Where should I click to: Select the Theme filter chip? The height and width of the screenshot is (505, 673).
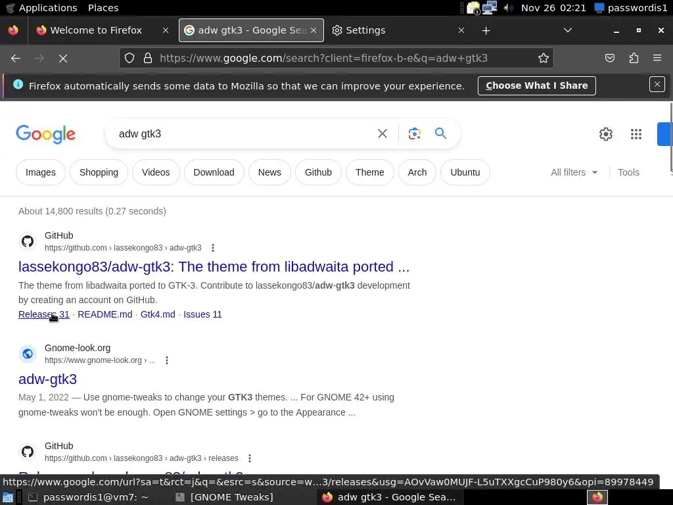369,172
